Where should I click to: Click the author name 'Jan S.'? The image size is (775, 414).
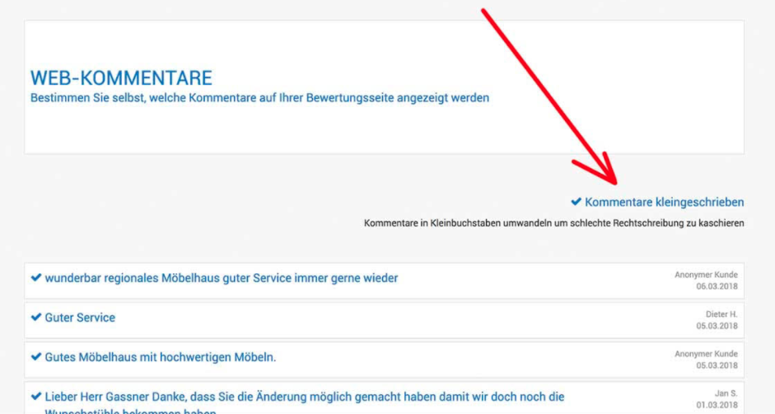(x=726, y=393)
